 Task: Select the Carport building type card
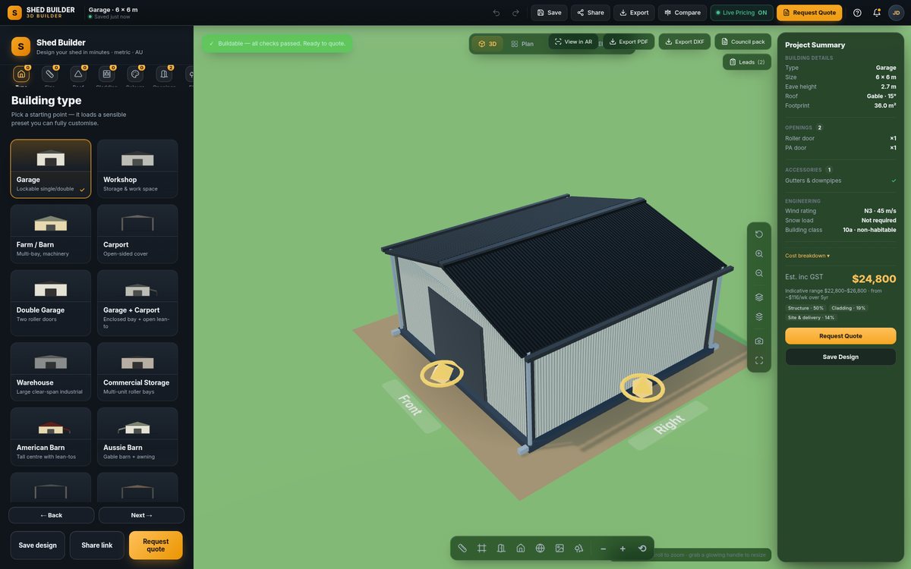[137, 234]
